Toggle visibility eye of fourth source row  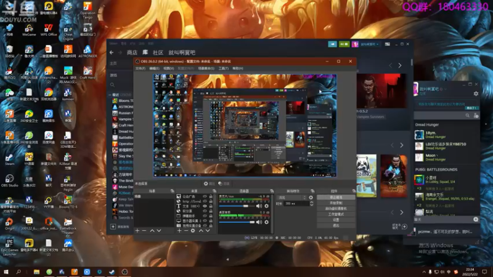click(x=205, y=211)
